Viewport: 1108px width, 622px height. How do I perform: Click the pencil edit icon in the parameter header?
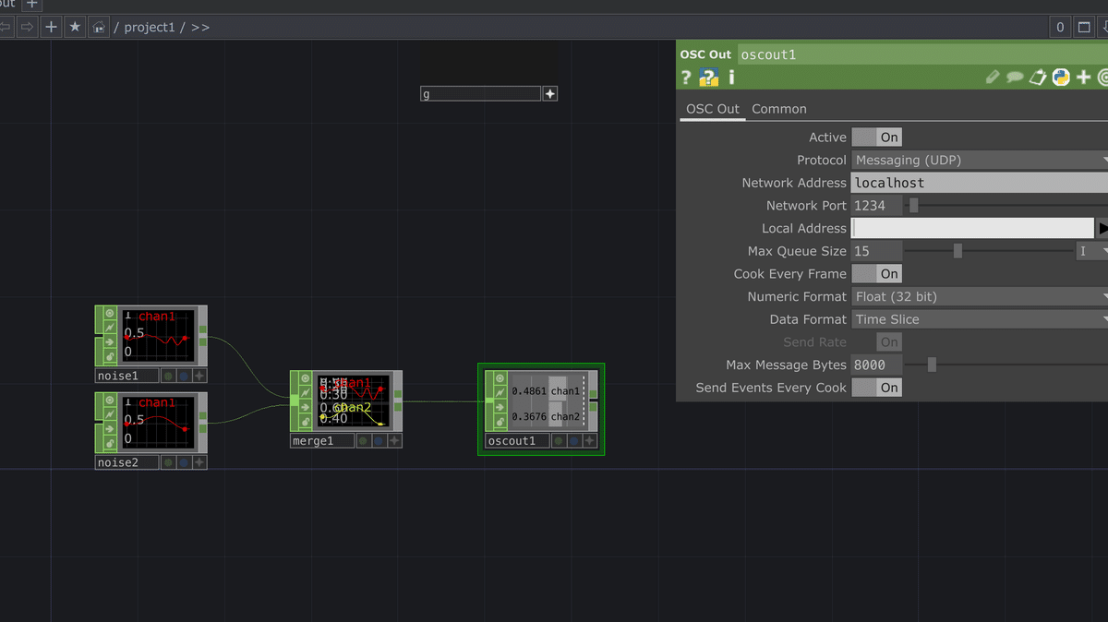click(992, 78)
